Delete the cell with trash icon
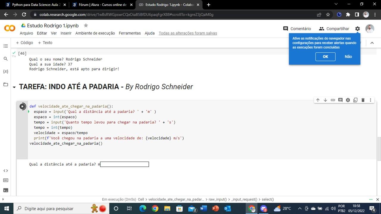The width and height of the screenshot is (381, 214). (x=363, y=100)
